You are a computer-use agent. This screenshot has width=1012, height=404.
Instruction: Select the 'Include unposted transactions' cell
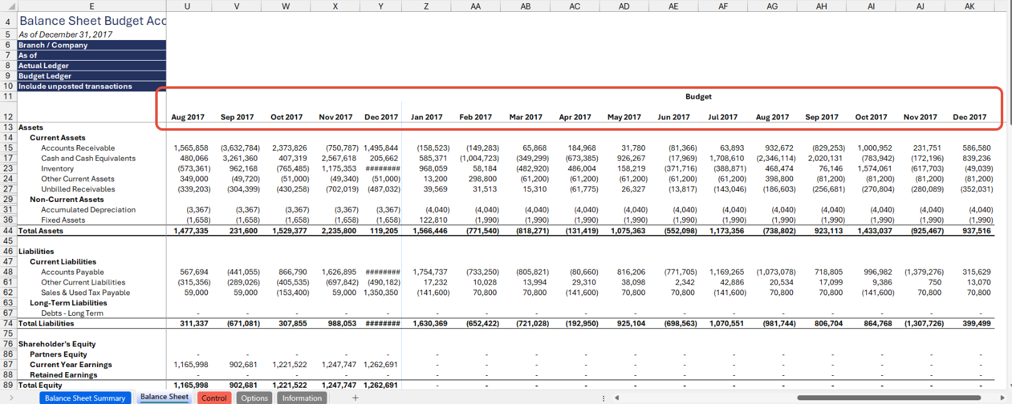[91, 86]
